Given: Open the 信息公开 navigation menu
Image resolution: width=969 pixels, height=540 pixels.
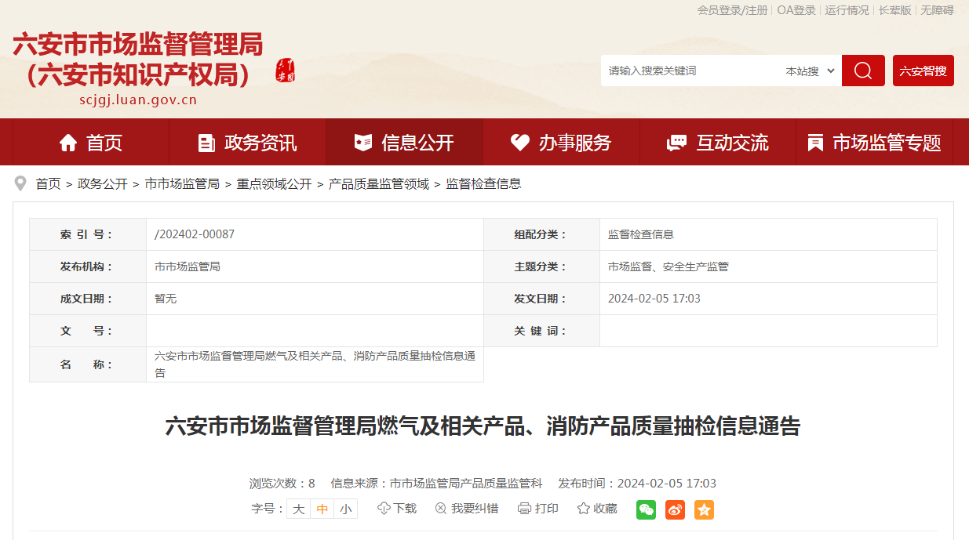Looking at the screenshot, I should pos(404,143).
